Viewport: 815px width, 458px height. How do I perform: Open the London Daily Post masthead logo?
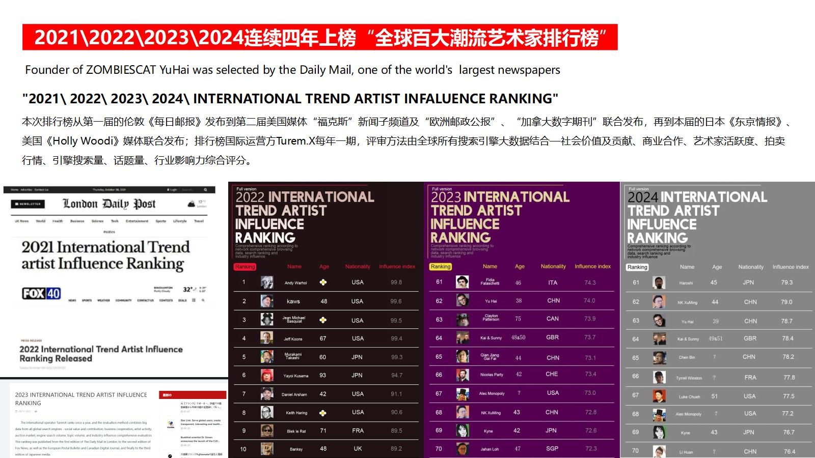pos(109,204)
